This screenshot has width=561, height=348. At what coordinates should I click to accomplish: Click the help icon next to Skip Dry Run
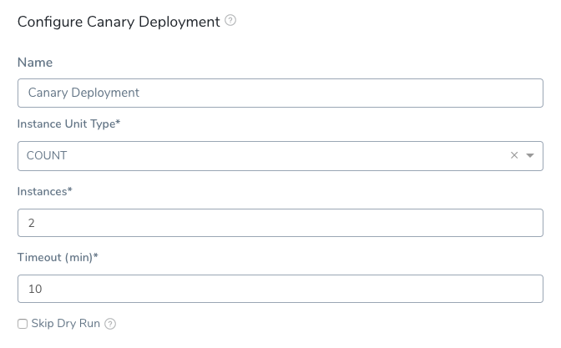[x=110, y=324]
